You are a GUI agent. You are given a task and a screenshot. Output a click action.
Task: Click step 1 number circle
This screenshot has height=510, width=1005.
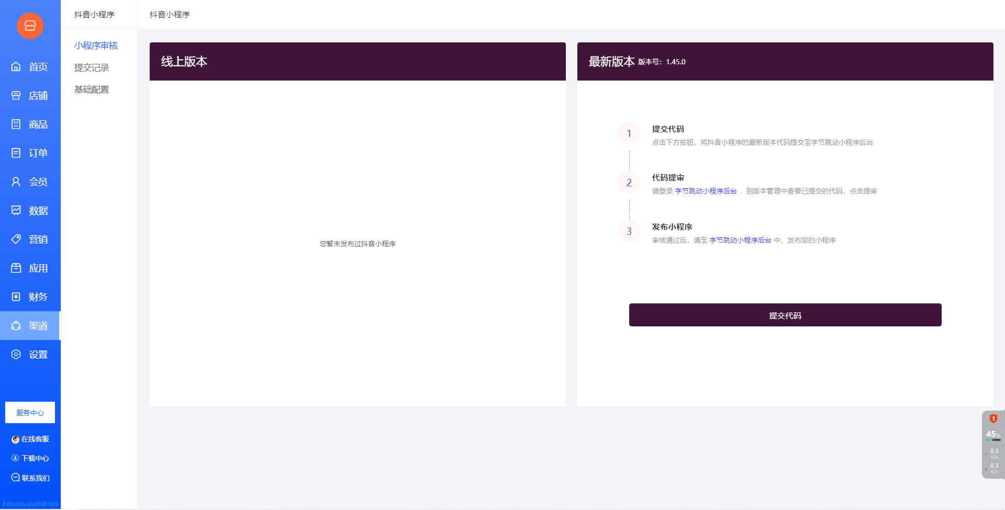629,133
